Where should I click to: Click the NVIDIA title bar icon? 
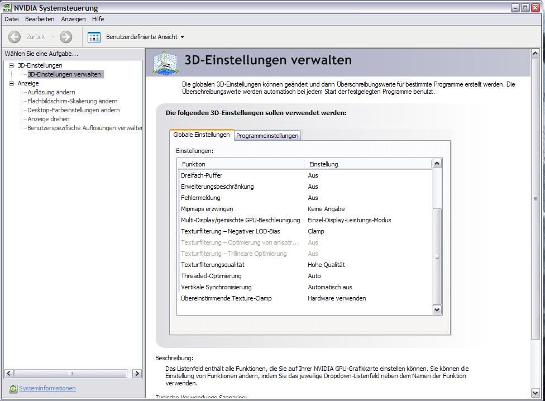(7, 7)
